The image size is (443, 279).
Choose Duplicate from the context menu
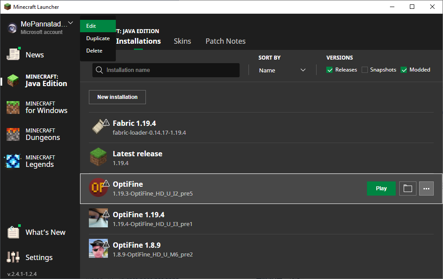(x=98, y=38)
